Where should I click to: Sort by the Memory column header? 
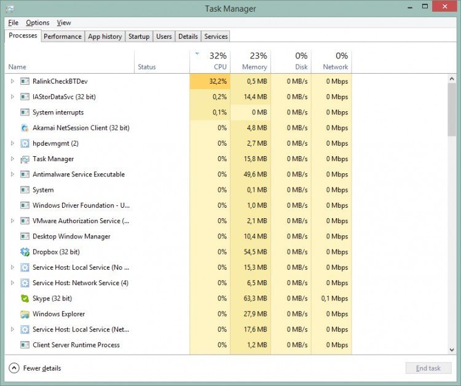pyautogui.click(x=251, y=61)
